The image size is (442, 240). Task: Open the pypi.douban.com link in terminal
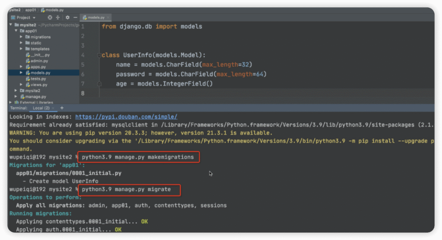click(126, 117)
